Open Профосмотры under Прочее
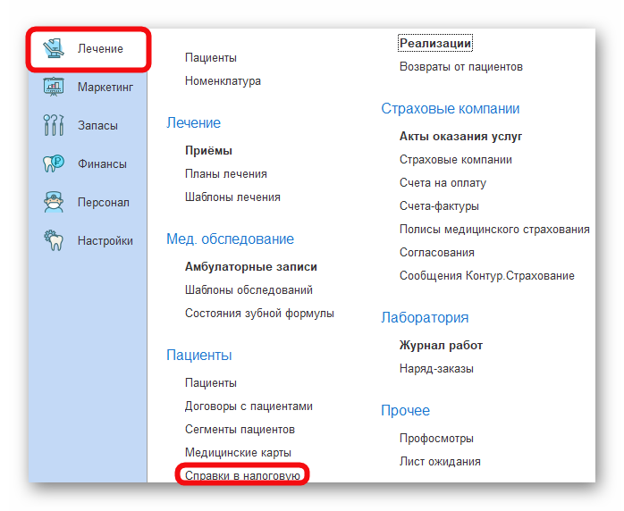624x511 pixels. tap(436, 439)
